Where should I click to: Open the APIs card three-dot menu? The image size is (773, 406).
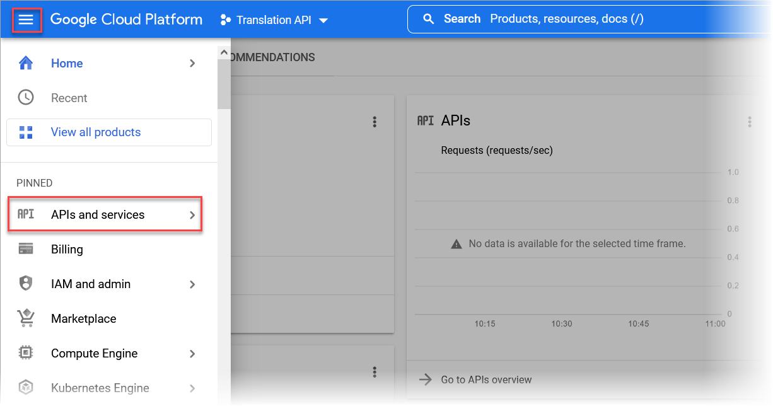(x=750, y=122)
